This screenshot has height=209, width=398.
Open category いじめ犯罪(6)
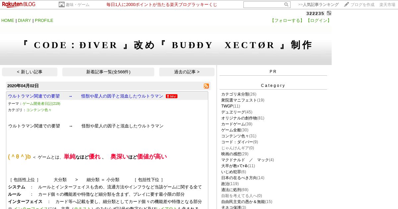click(233, 172)
